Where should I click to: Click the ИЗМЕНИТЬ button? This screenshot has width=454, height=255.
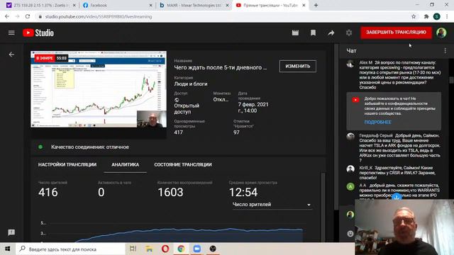click(298, 66)
